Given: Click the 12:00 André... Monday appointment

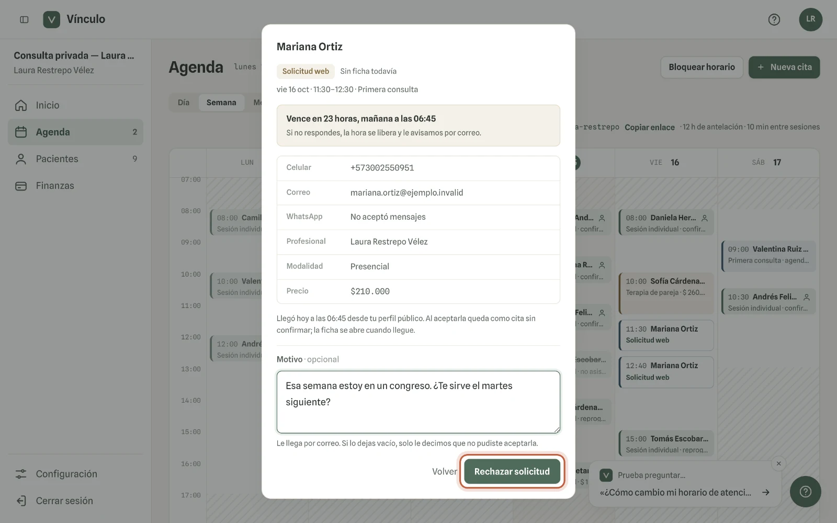Looking at the screenshot, I should coord(236,349).
